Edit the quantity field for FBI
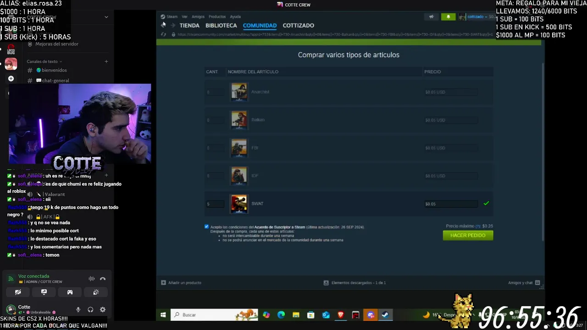Image resolution: width=587 pixels, height=330 pixels. pos(214,148)
